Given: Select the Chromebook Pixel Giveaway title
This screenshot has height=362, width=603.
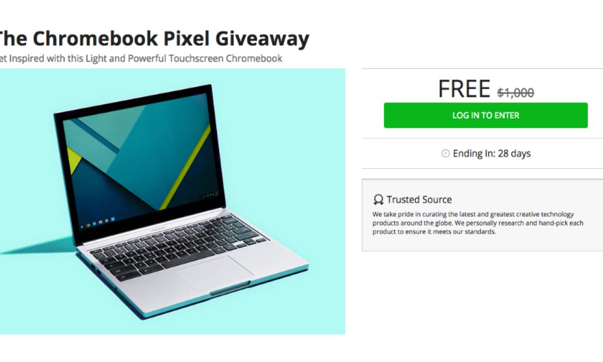Looking at the screenshot, I should pos(152,38).
